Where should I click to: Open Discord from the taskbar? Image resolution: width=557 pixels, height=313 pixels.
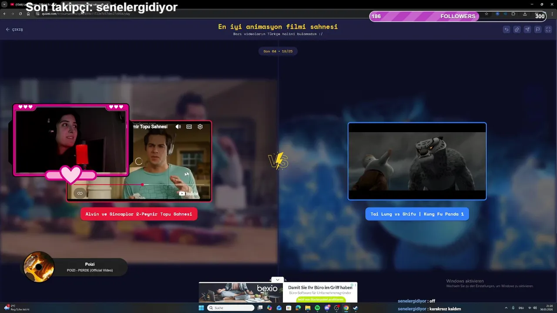tap(327, 308)
